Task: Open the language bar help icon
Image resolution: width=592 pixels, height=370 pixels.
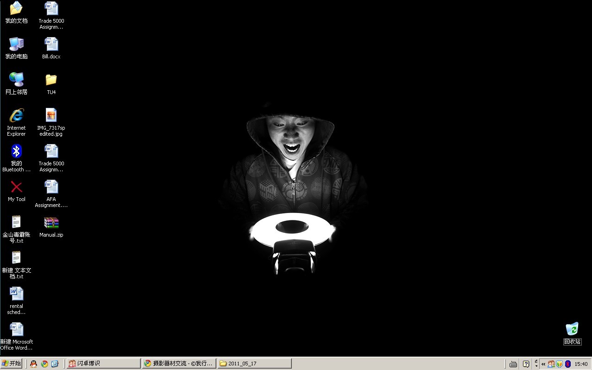Action: pos(526,364)
